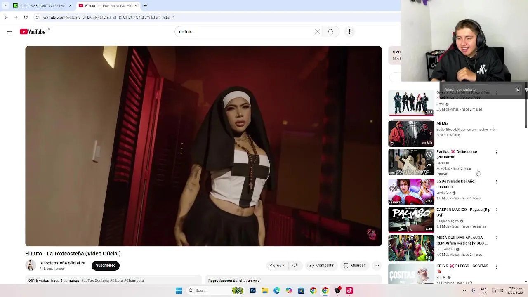
Task: Share the video via Compartir
Action: (321, 266)
